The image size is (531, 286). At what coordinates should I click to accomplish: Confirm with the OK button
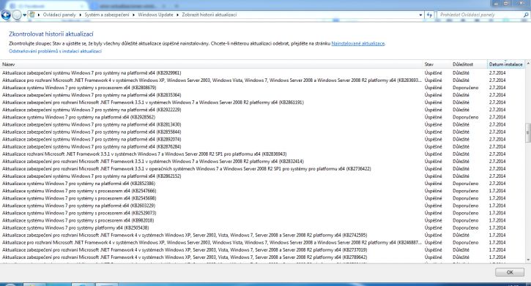tap(510, 272)
